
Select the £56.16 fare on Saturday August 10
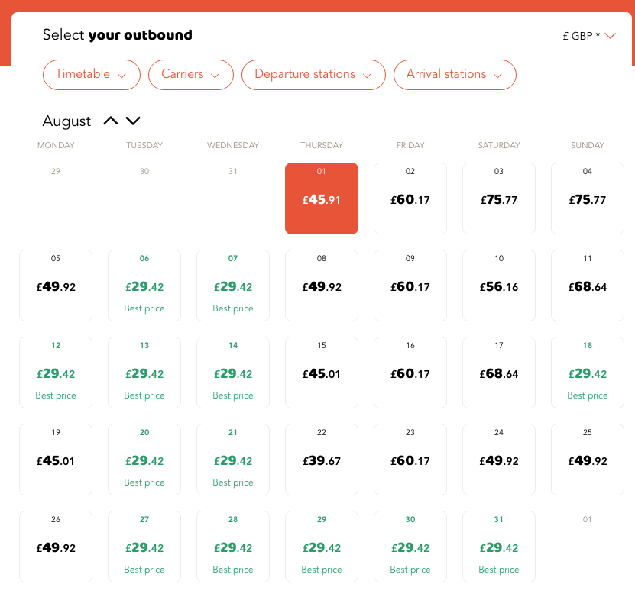click(x=499, y=286)
